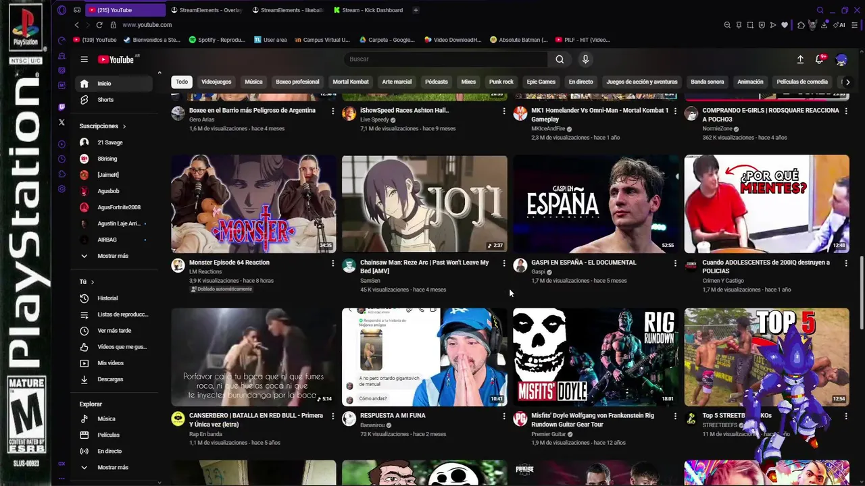Open the Agusbob subscription channel
The width and height of the screenshot is (865, 486).
pos(114,191)
